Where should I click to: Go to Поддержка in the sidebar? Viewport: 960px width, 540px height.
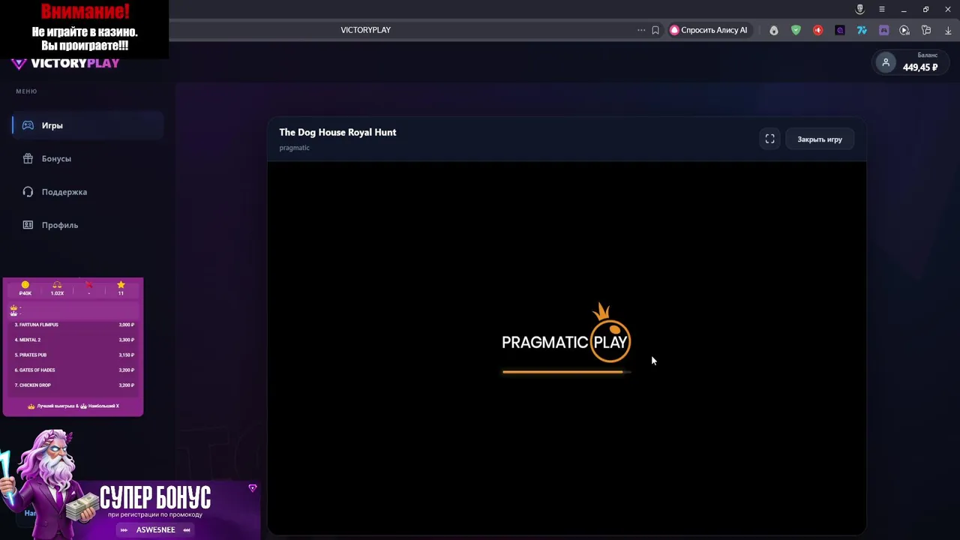[x=88, y=192]
